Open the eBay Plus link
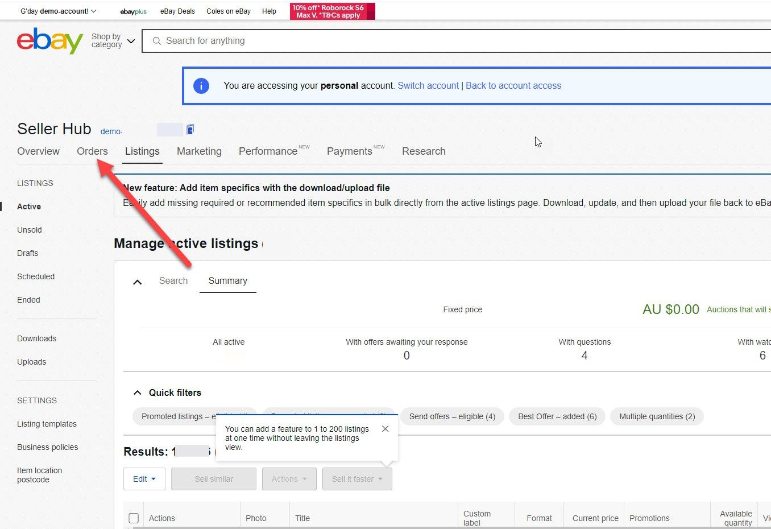 pos(134,11)
